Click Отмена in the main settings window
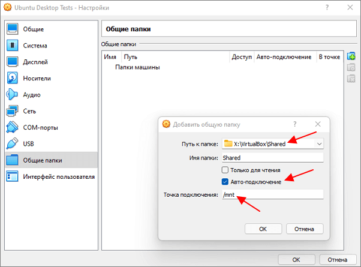361x267 pixels. (337, 260)
